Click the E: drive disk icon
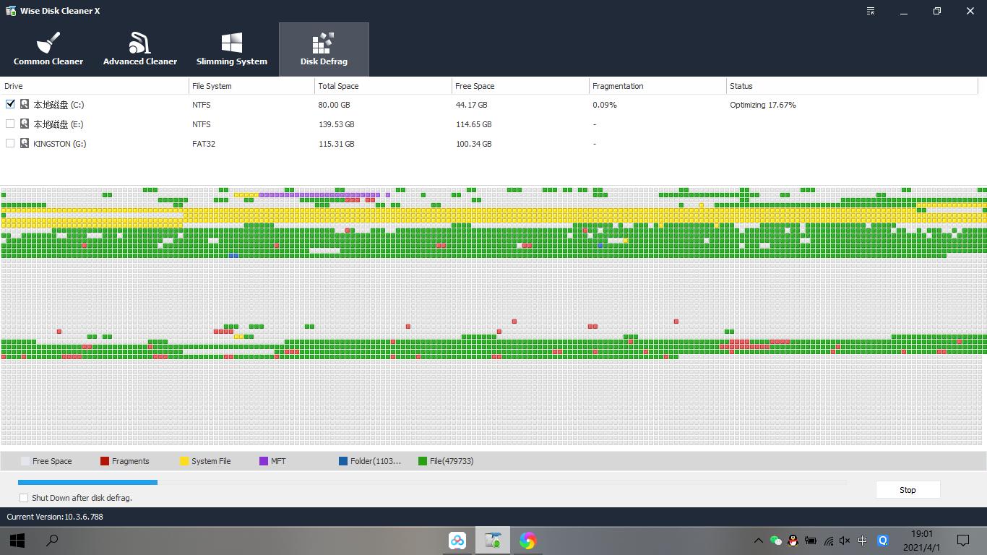This screenshot has height=555, width=987. point(25,124)
